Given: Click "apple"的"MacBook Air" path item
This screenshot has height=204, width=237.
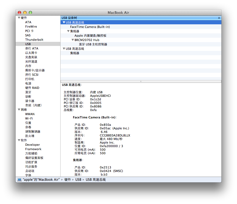Looking at the screenshot, I should 41,180.
